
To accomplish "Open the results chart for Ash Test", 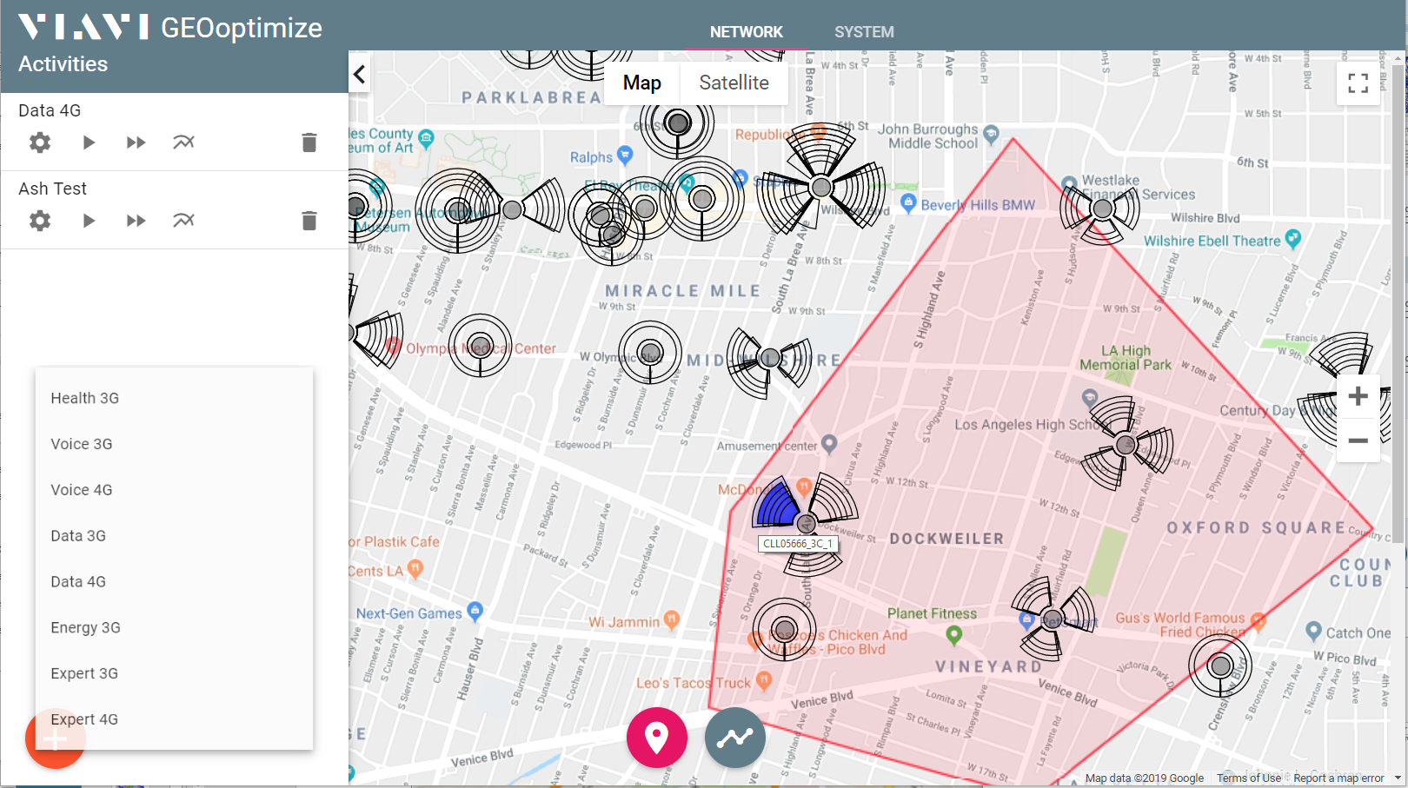I will (x=183, y=221).
